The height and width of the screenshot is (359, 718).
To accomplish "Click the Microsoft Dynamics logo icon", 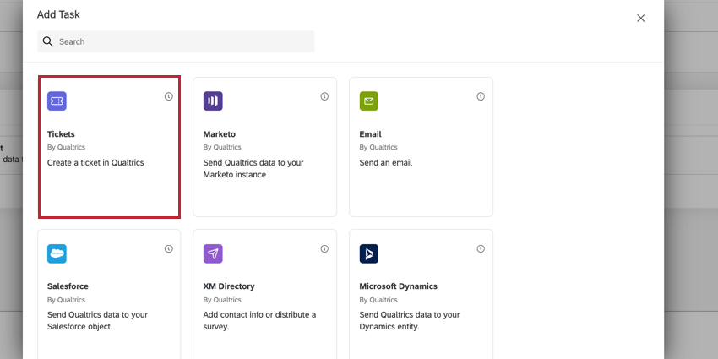I will pyautogui.click(x=368, y=253).
